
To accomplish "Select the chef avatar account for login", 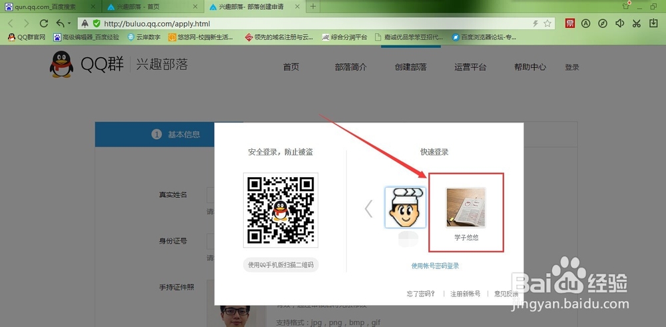I will (x=405, y=208).
